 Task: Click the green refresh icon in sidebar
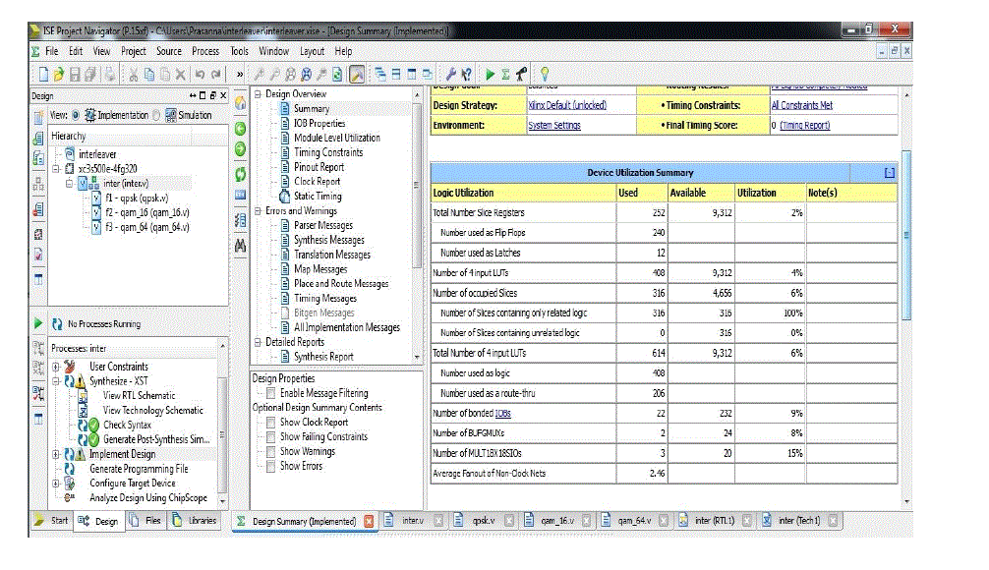click(240, 172)
